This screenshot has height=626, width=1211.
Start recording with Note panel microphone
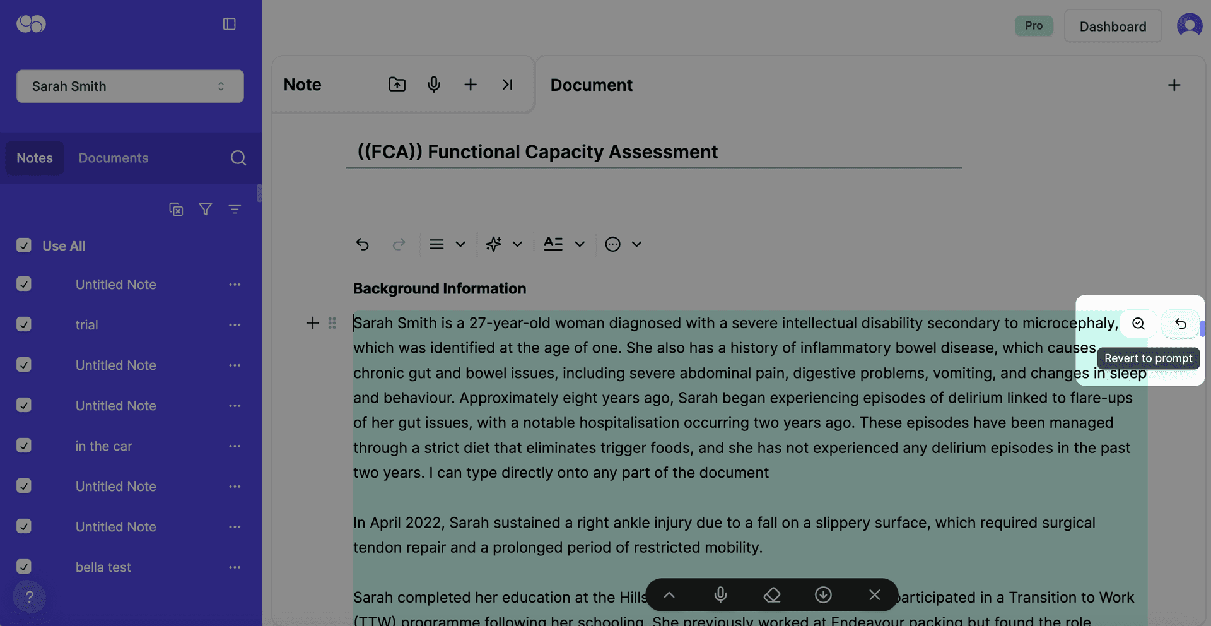coord(434,84)
